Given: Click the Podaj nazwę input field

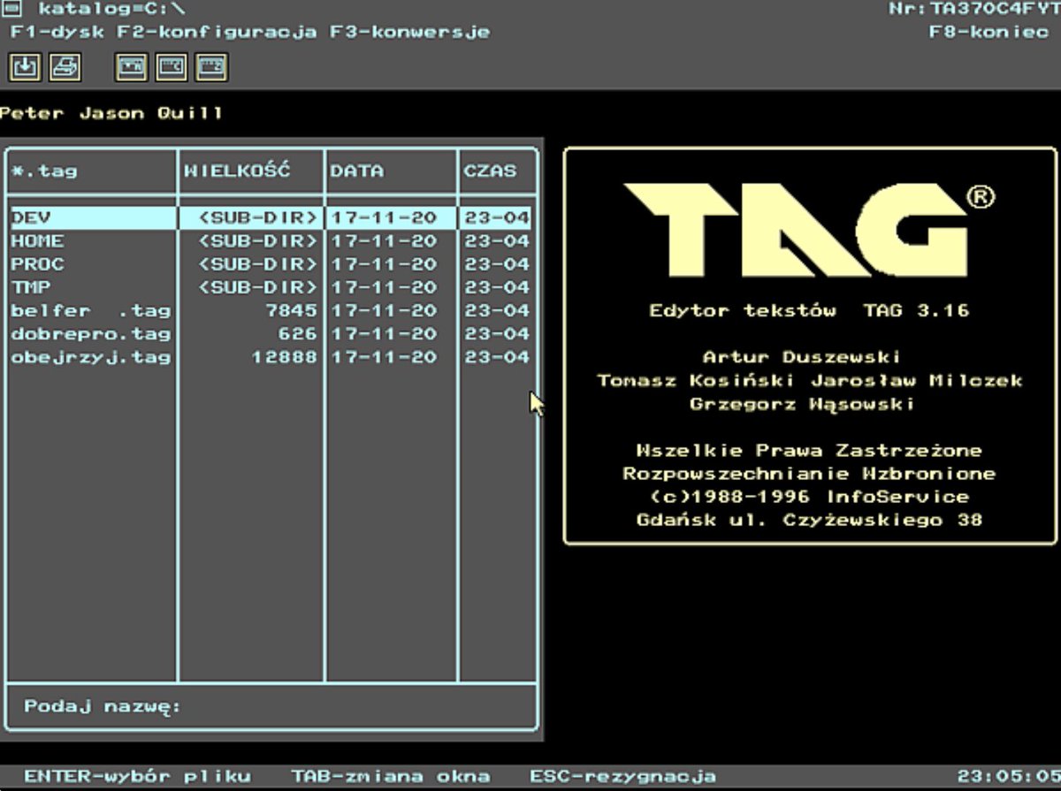Looking at the screenshot, I should [x=271, y=706].
